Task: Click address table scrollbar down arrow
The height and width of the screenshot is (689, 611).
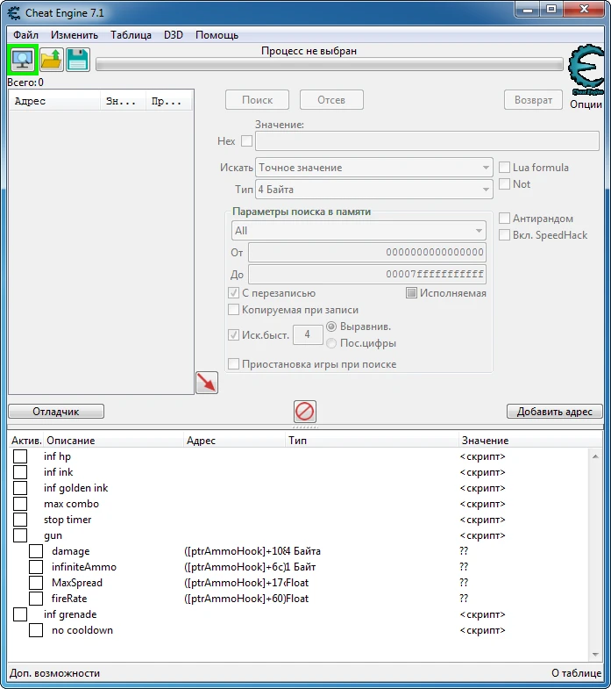Action: [x=595, y=655]
